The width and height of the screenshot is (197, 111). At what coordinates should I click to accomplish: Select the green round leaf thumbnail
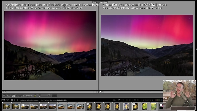pyautogui.click(x=144, y=106)
